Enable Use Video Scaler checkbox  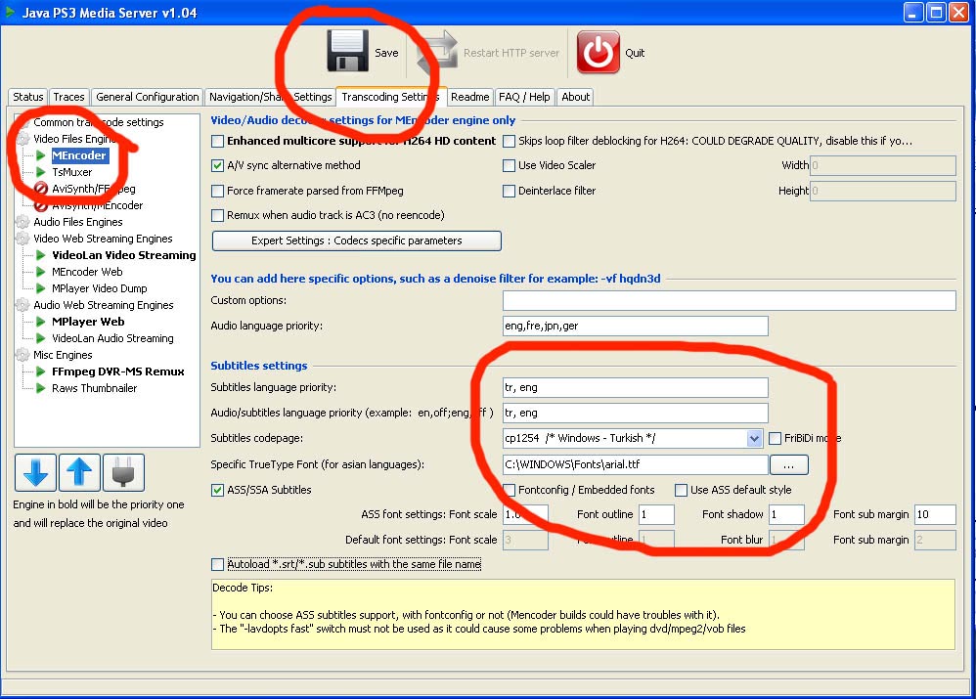(x=509, y=165)
